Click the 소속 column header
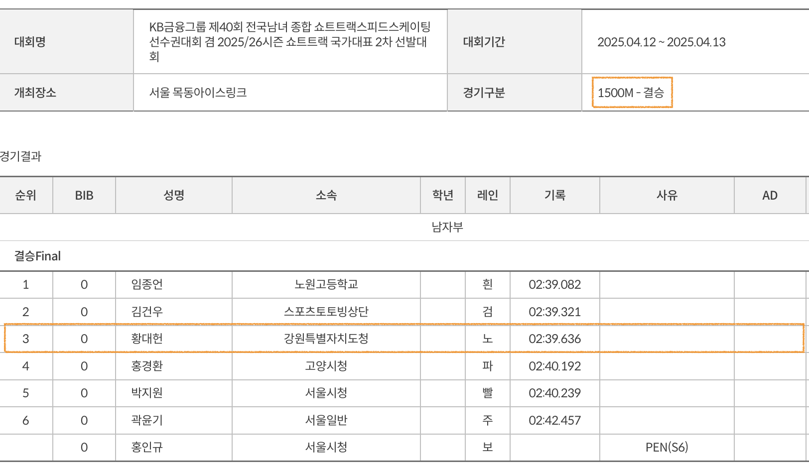 click(326, 195)
